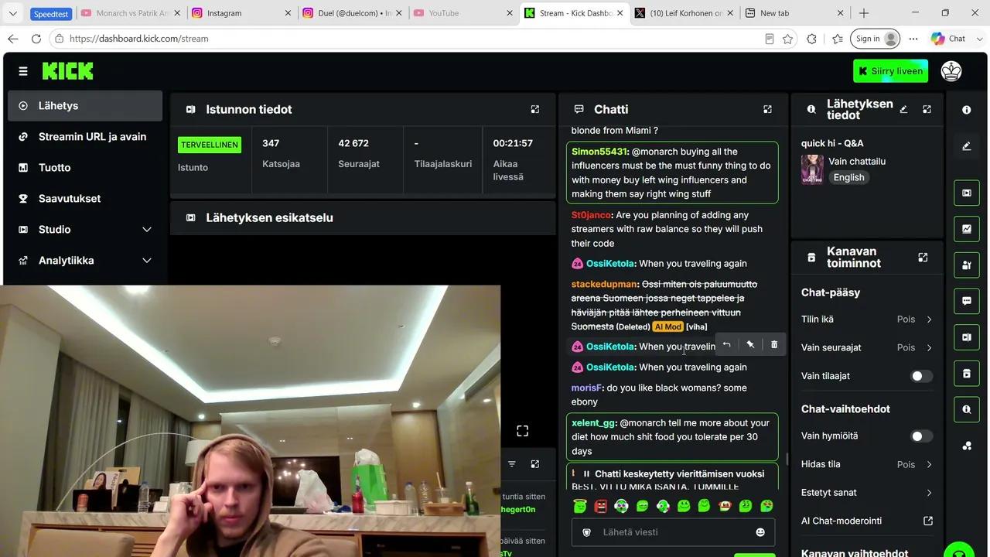
Task: Select Lähetys in the sidebar
Action: [85, 106]
